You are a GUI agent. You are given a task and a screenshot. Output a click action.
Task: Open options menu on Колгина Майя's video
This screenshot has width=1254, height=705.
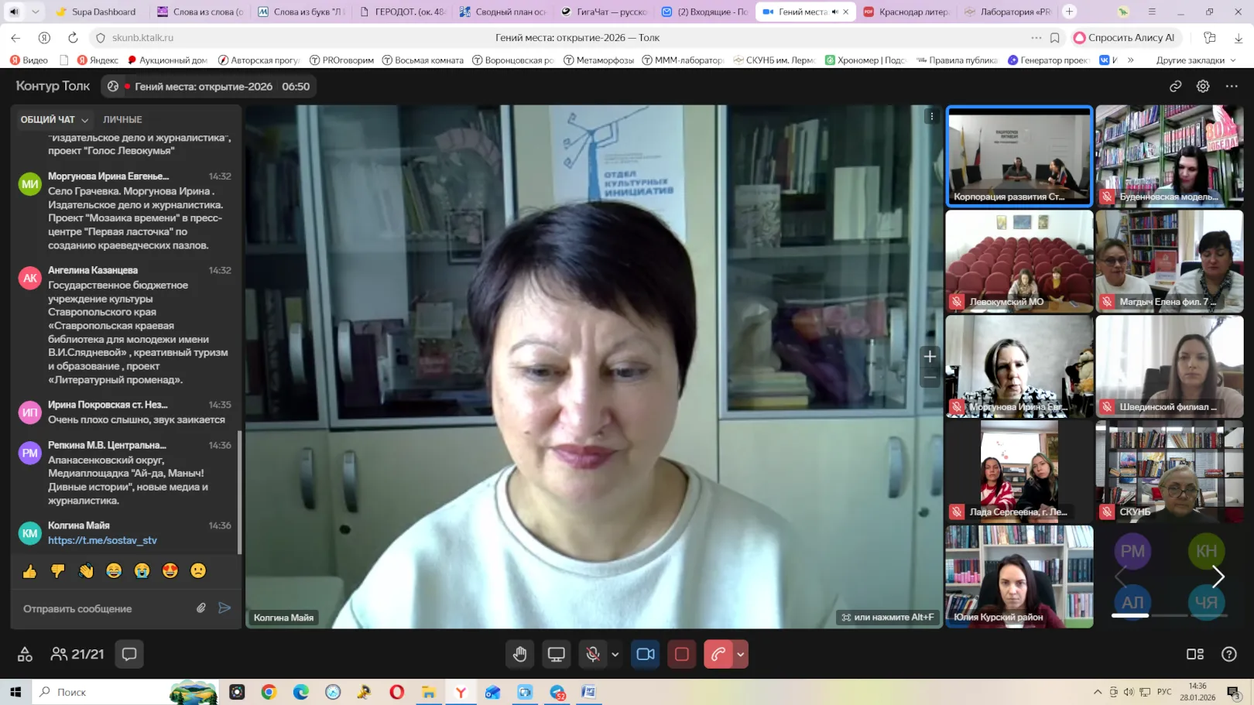[x=932, y=117]
